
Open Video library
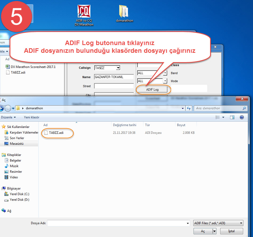click(12, 177)
